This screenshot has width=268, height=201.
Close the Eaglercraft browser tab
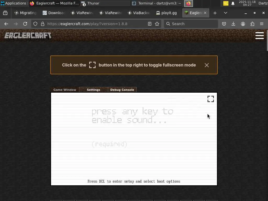click(x=205, y=13)
